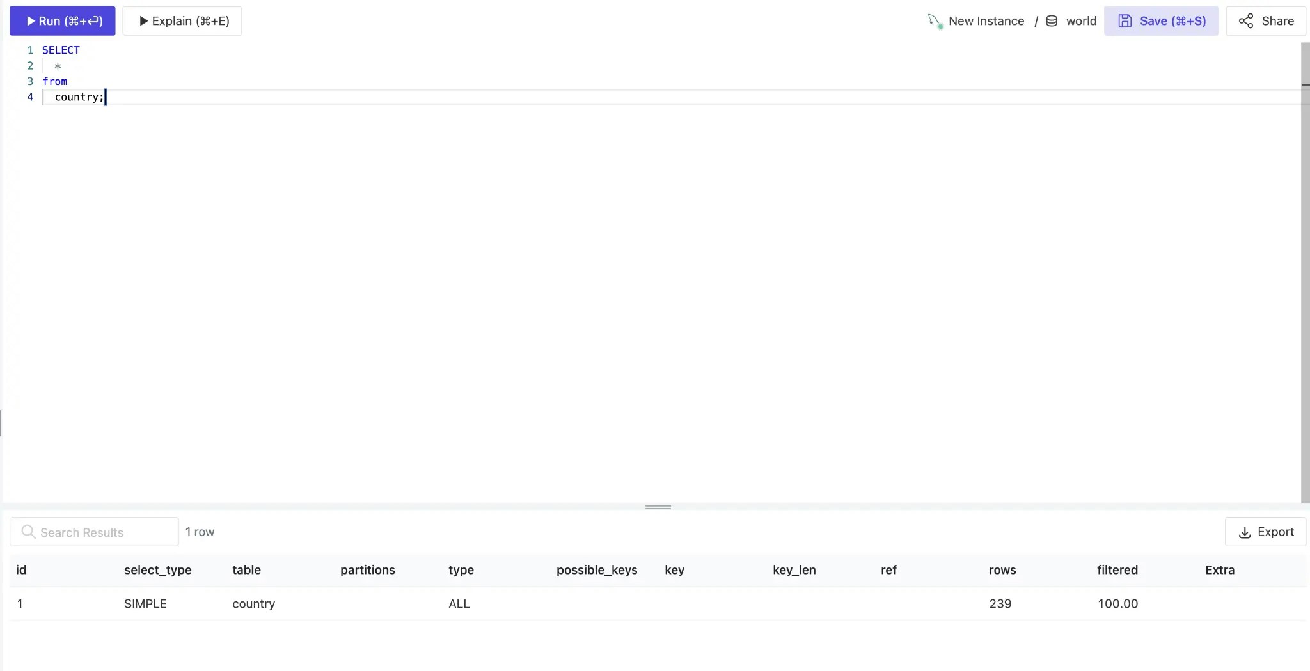The image size is (1310, 671).
Task: Click the world database icon
Action: pos(1052,21)
